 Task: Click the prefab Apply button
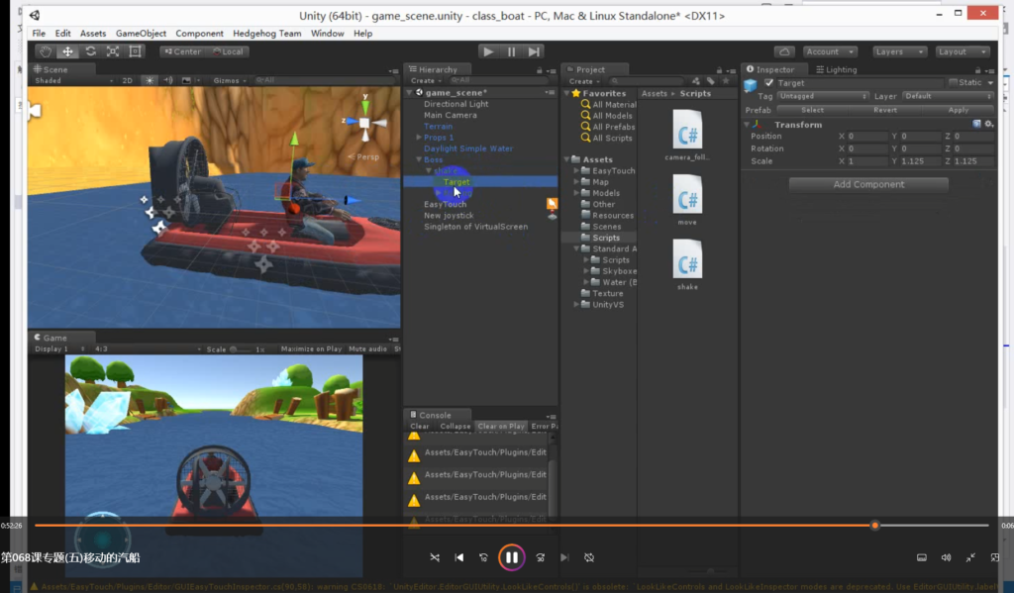[x=959, y=110]
